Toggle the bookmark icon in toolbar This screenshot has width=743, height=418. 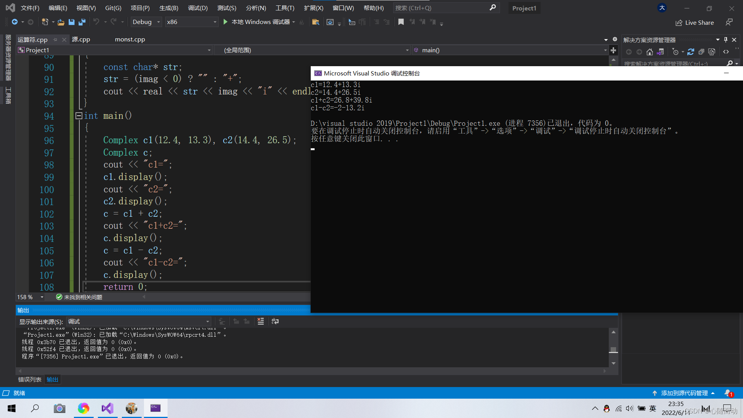pyautogui.click(x=401, y=22)
